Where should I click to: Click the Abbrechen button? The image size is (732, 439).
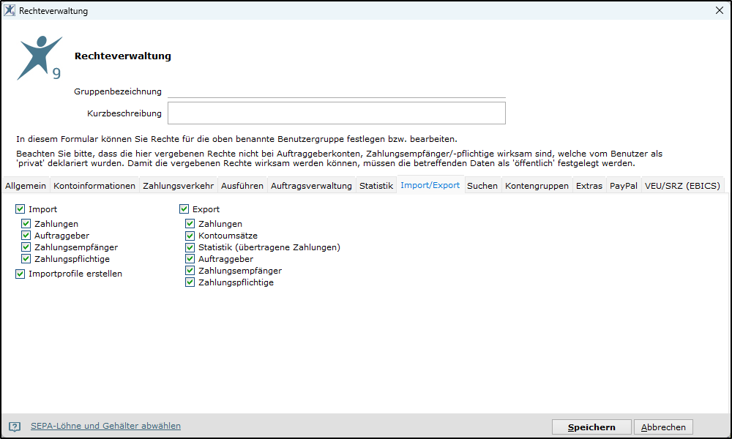[663, 427]
